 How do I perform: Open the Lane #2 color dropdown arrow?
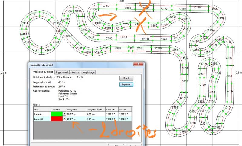[x=64, y=119]
